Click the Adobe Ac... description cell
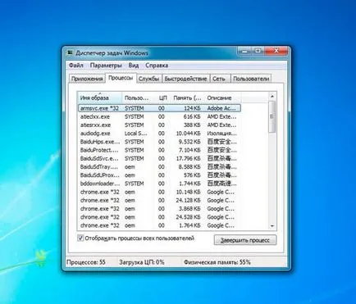 (x=221, y=108)
